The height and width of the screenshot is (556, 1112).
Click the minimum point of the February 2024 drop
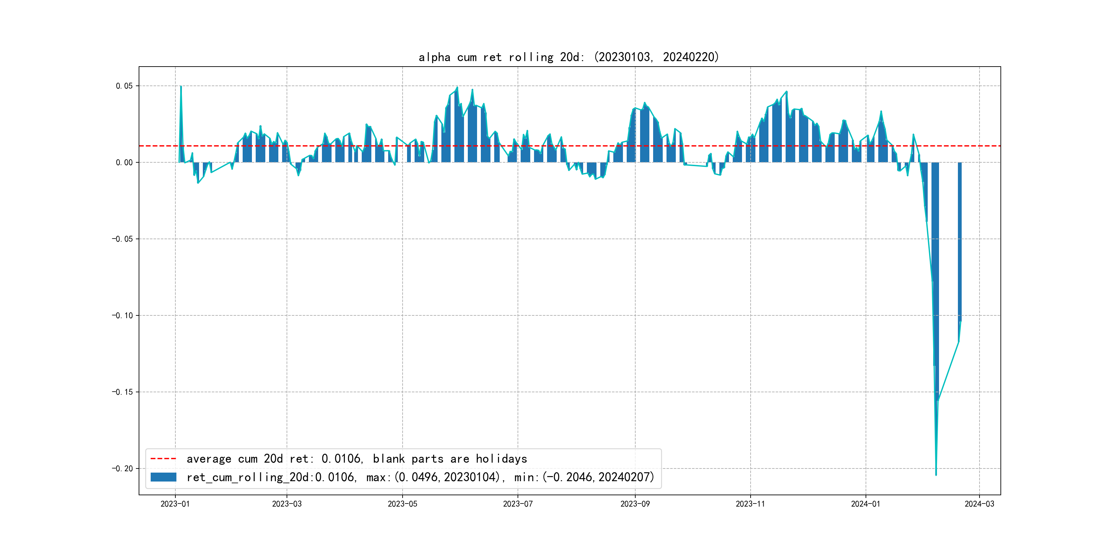pos(936,475)
